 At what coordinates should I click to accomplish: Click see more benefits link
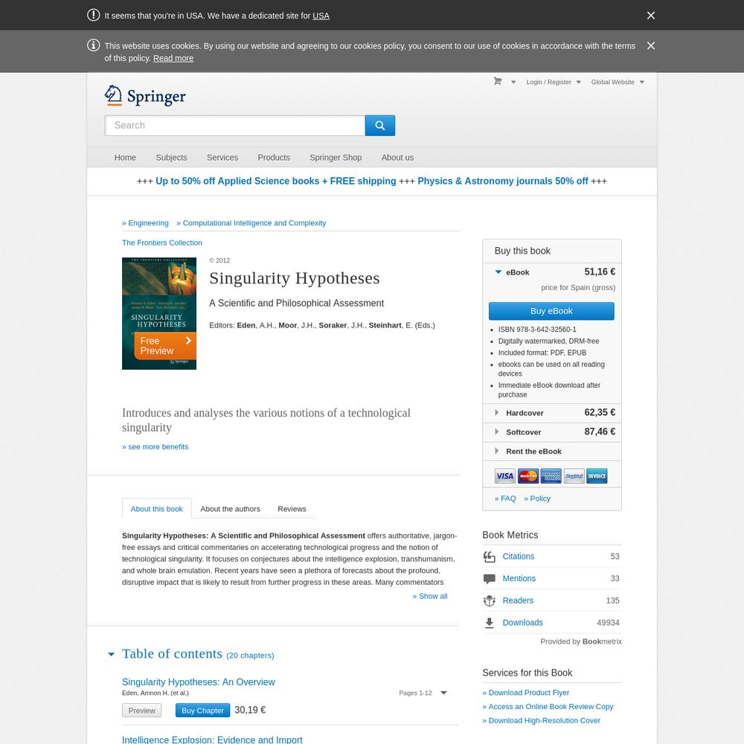coord(155,446)
